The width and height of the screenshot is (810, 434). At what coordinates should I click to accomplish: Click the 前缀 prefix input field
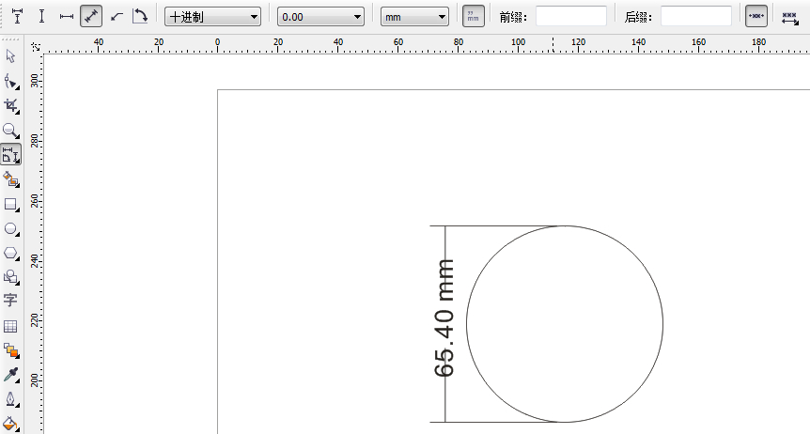570,17
